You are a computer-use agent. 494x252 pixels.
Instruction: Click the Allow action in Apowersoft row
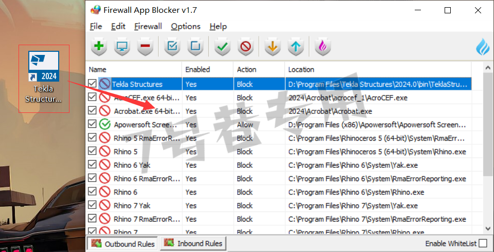click(x=245, y=124)
